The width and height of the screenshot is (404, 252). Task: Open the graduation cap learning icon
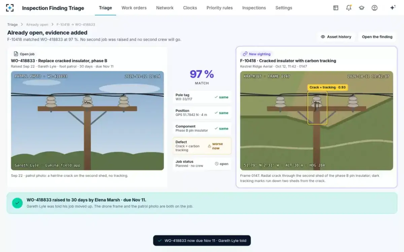[x=362, y=8]
